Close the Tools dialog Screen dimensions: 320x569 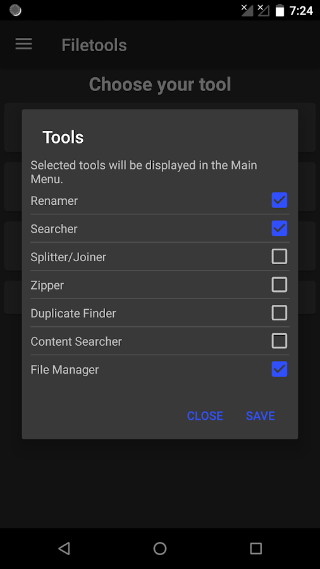[205, 416]
